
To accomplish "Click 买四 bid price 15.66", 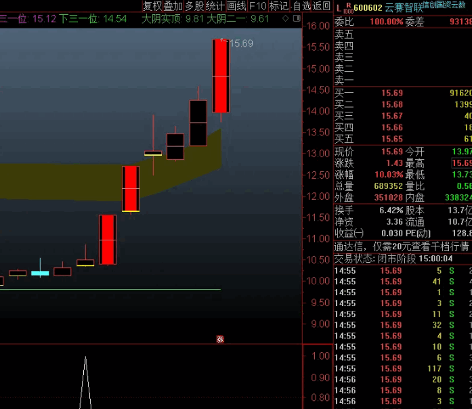I will point(392,127).
